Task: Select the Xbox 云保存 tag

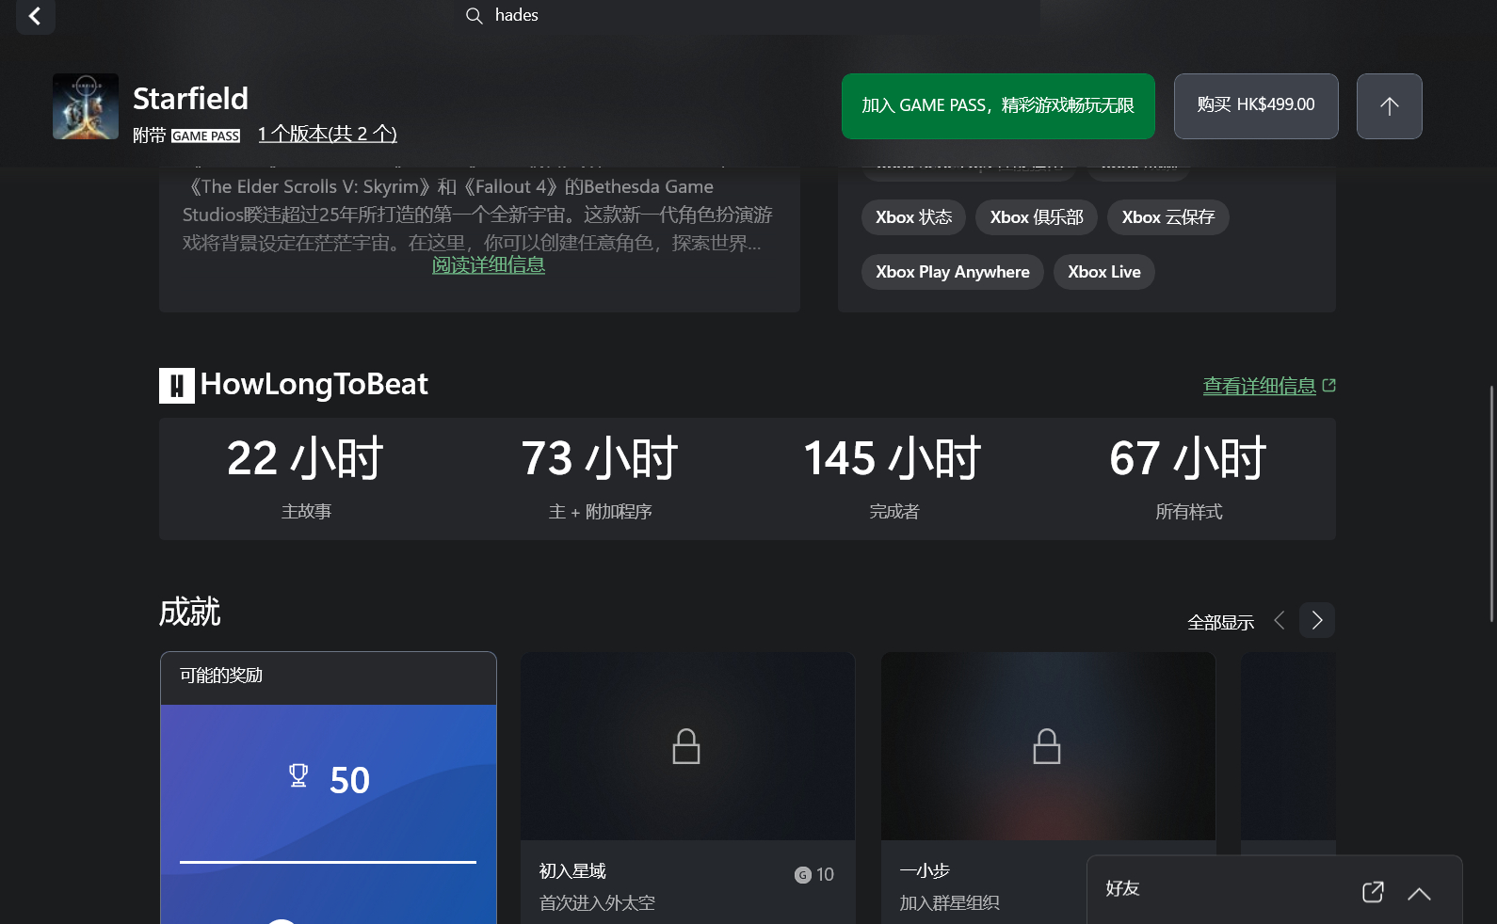Action: [x=1168, y=217]
